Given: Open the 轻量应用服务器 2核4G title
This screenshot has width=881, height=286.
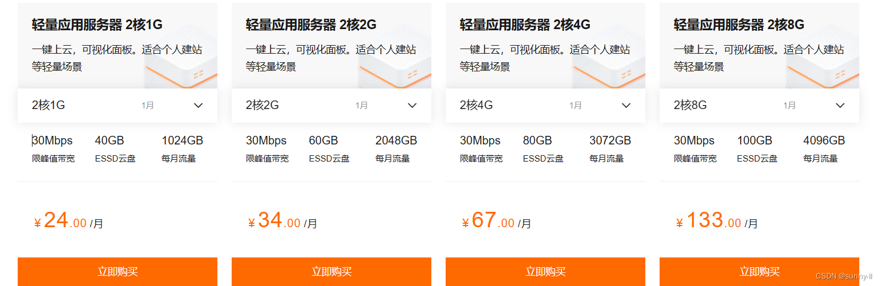Looking at the screenshot, I should [x=525, y=25].
